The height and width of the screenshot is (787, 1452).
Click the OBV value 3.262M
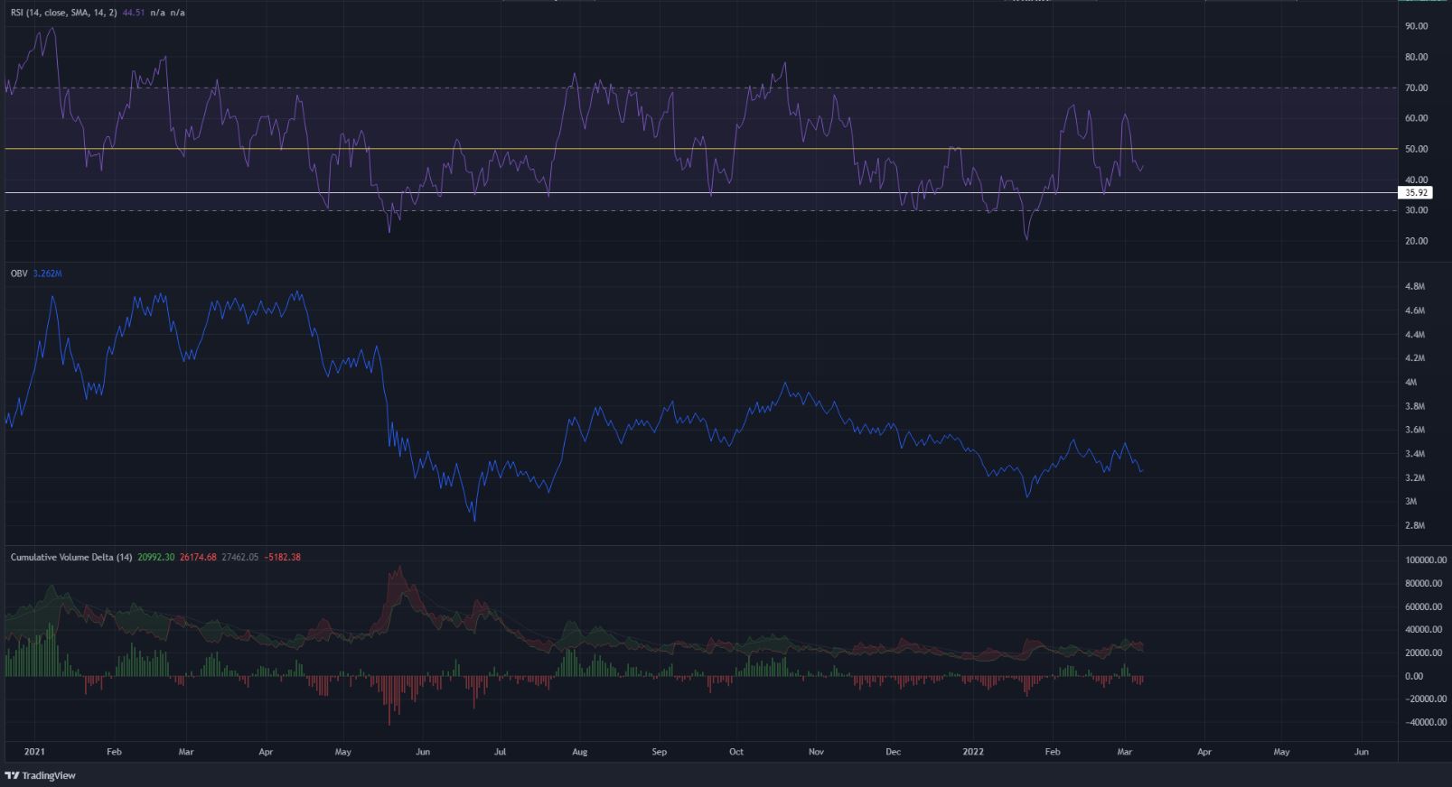click(47, 273)
